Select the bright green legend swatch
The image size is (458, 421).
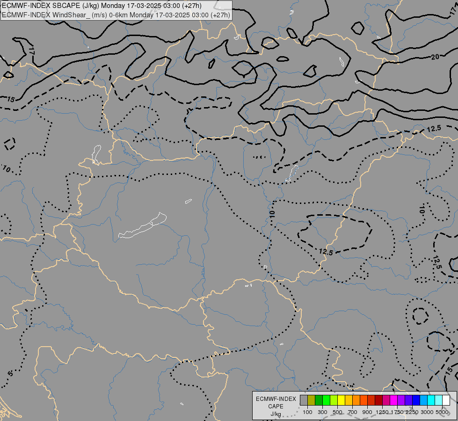click(x=326, y=400)
